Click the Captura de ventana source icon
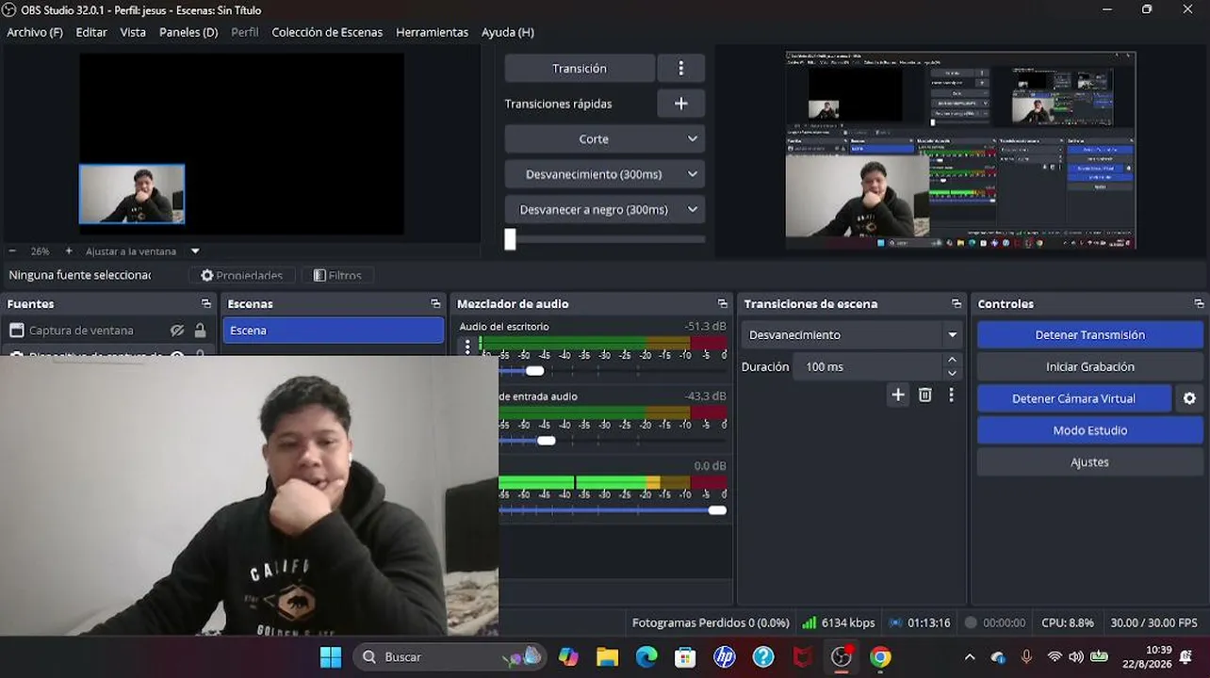Screen dimensions: 1210x678 pyautogui.click(x=17, y=331)
